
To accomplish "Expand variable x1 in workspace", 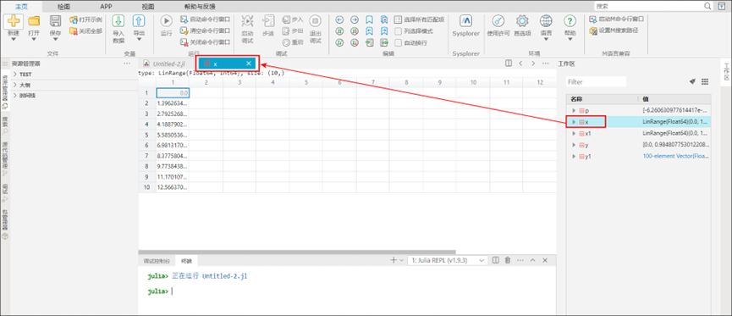I will [x=574, y=133].
